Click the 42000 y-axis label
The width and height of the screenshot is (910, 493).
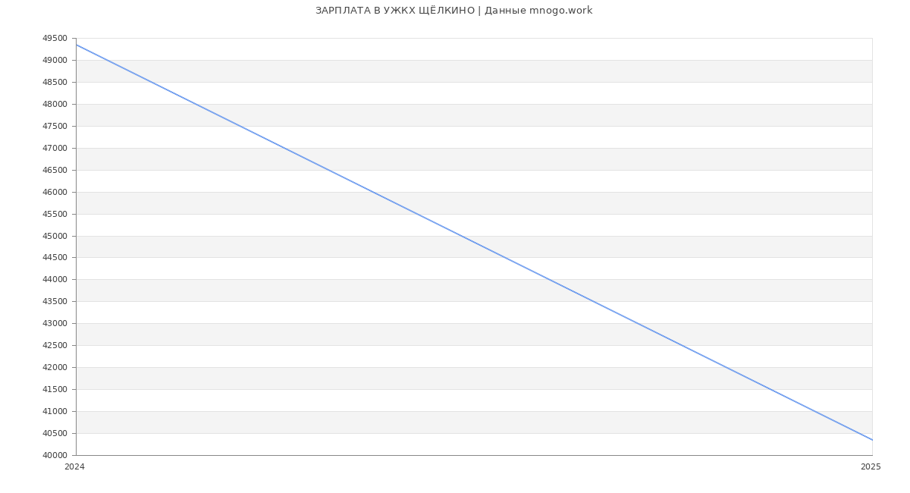(55, 368)
